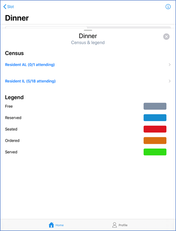
Task: Click the red Seated color swatch
Action: [x=155, y=129]
